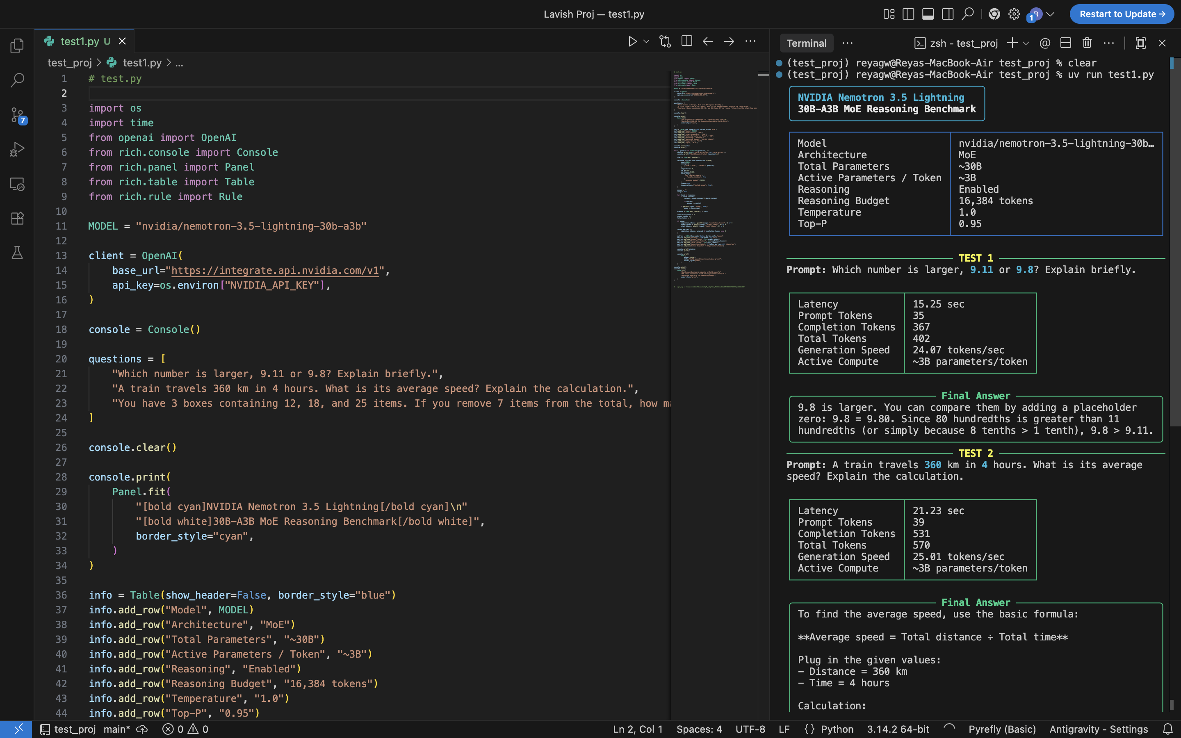Click Ln 2, Col 1 to go to line
Image resolution: width=1181 pixels, height=738 pixels.
coord(638,729)
